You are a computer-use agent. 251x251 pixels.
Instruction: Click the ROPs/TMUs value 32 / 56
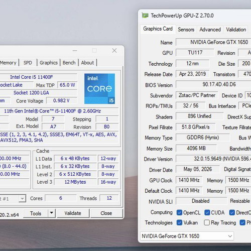[x=191, y=105]
